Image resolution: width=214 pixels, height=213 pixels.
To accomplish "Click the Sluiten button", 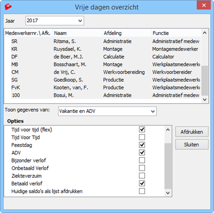I will pos(192,144).
